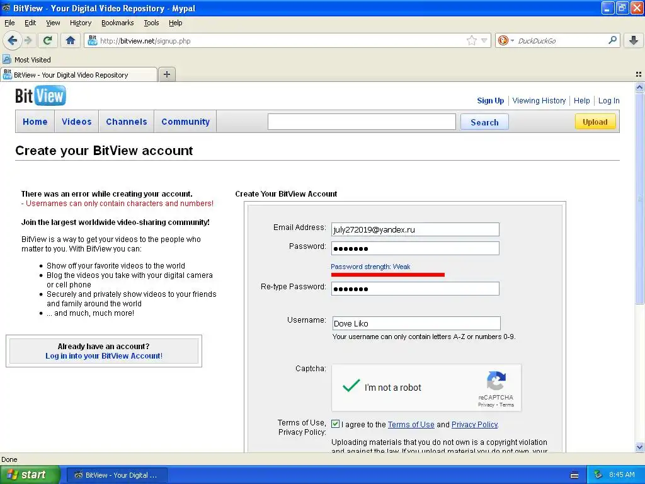Open the History menu

[80, 23]
